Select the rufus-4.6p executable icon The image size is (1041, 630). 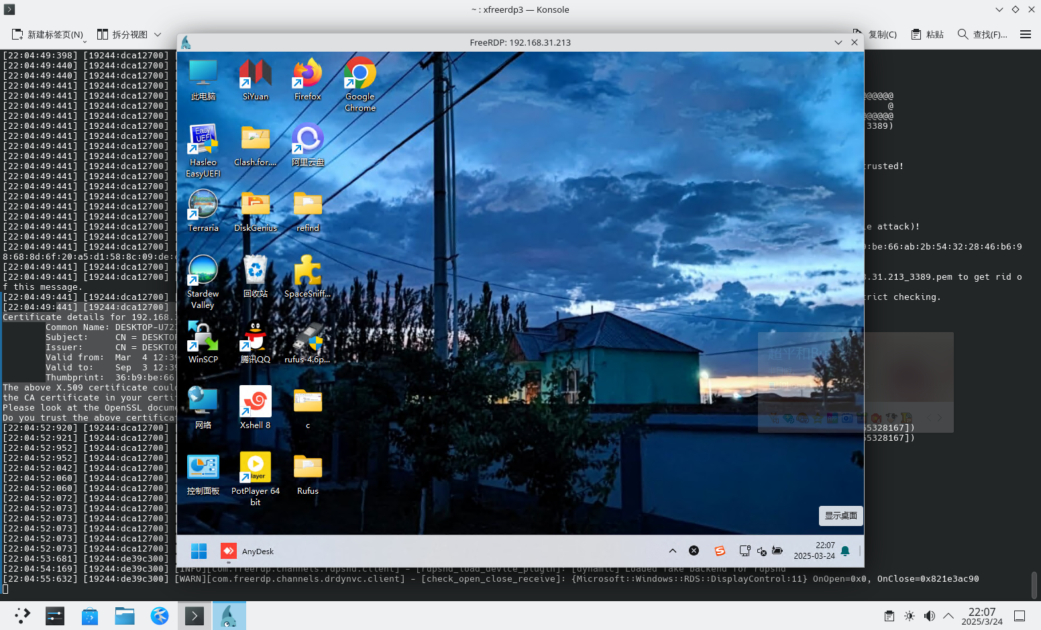point(308,342)
